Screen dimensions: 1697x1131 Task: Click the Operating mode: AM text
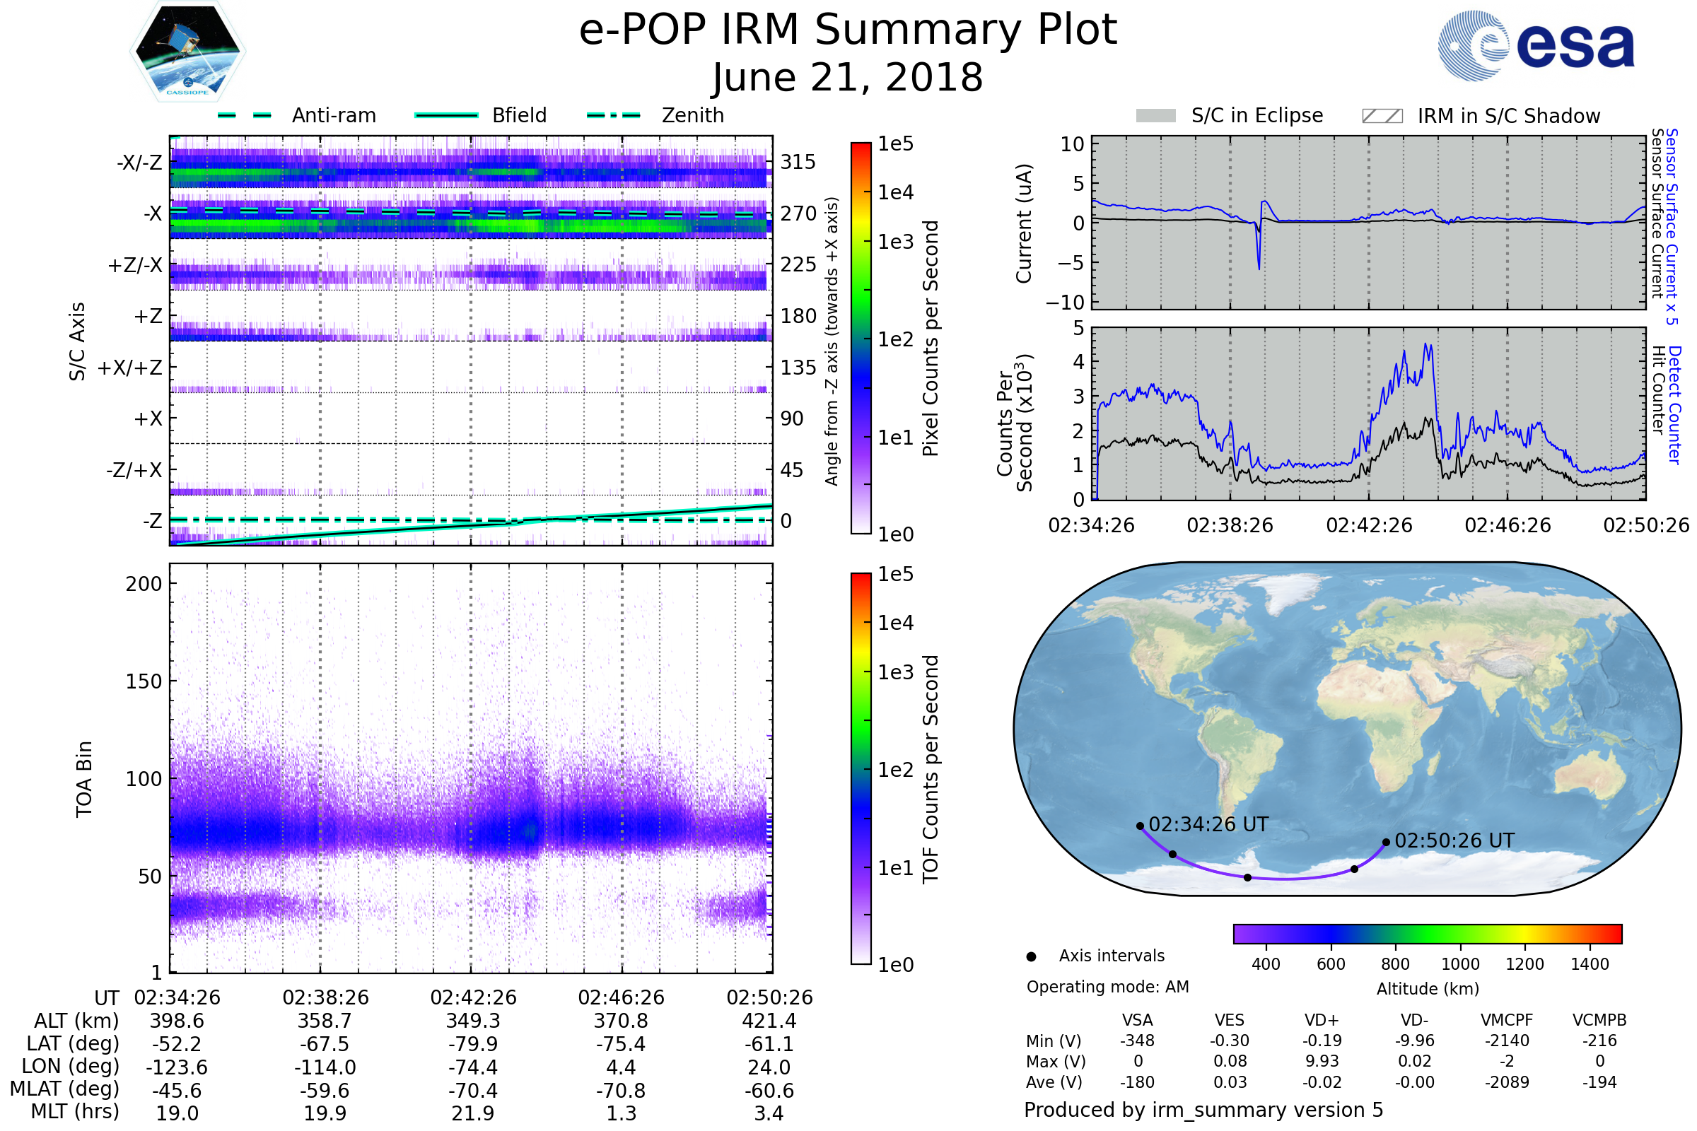click(1107, 988)
